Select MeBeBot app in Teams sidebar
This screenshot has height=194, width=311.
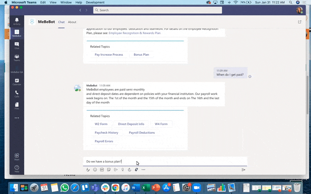17,33
